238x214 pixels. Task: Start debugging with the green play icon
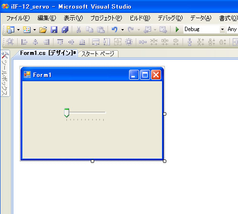coord(177,30)
